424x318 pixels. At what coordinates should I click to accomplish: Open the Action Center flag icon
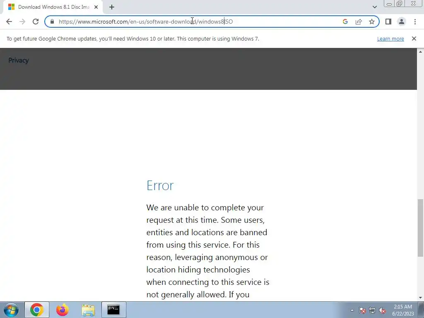[x=362, y=311]
